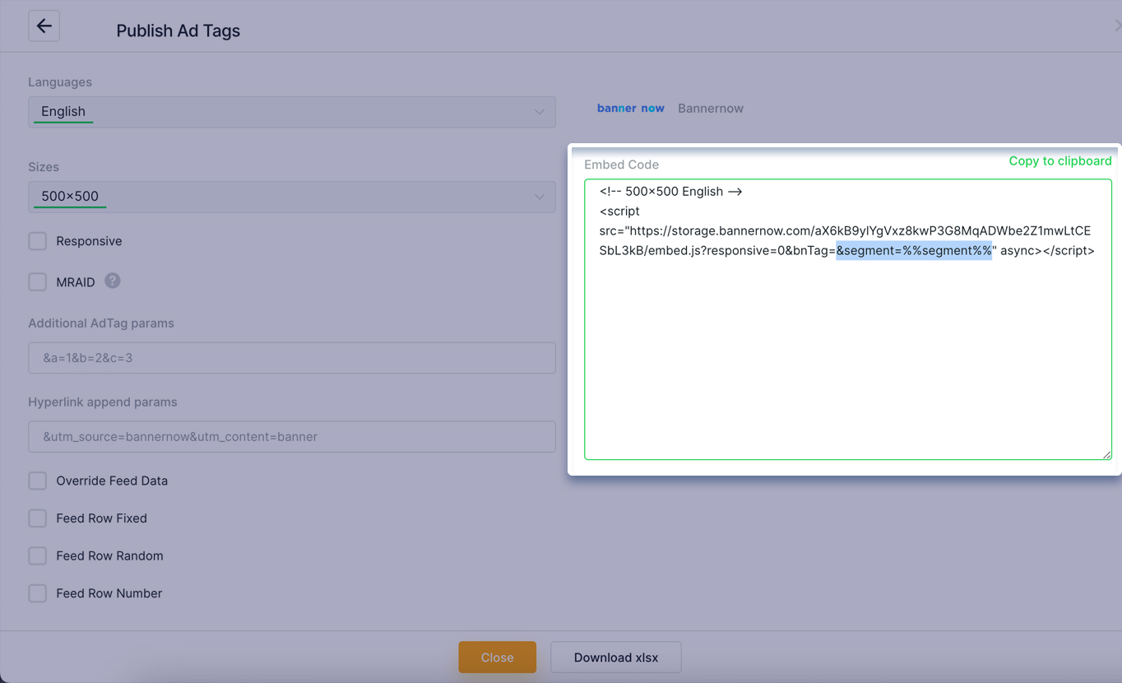Click highlighted &segment=%%segment%% text
Image resolution: width=1122 pixels, height=683 pixels.
[x=914, y=250]
